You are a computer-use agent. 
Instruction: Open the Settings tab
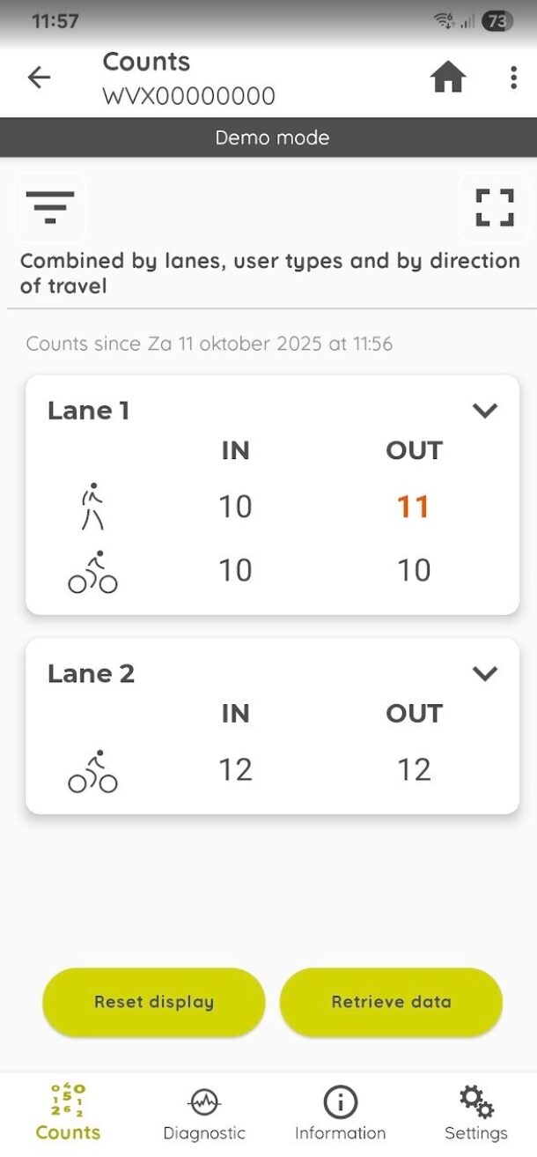[x=475, y=1113]
